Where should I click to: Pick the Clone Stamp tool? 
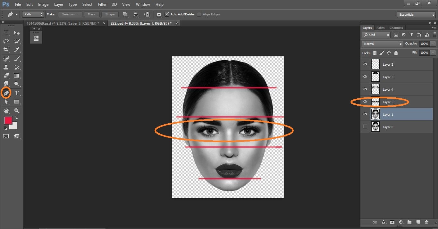(x=6, y=67)
